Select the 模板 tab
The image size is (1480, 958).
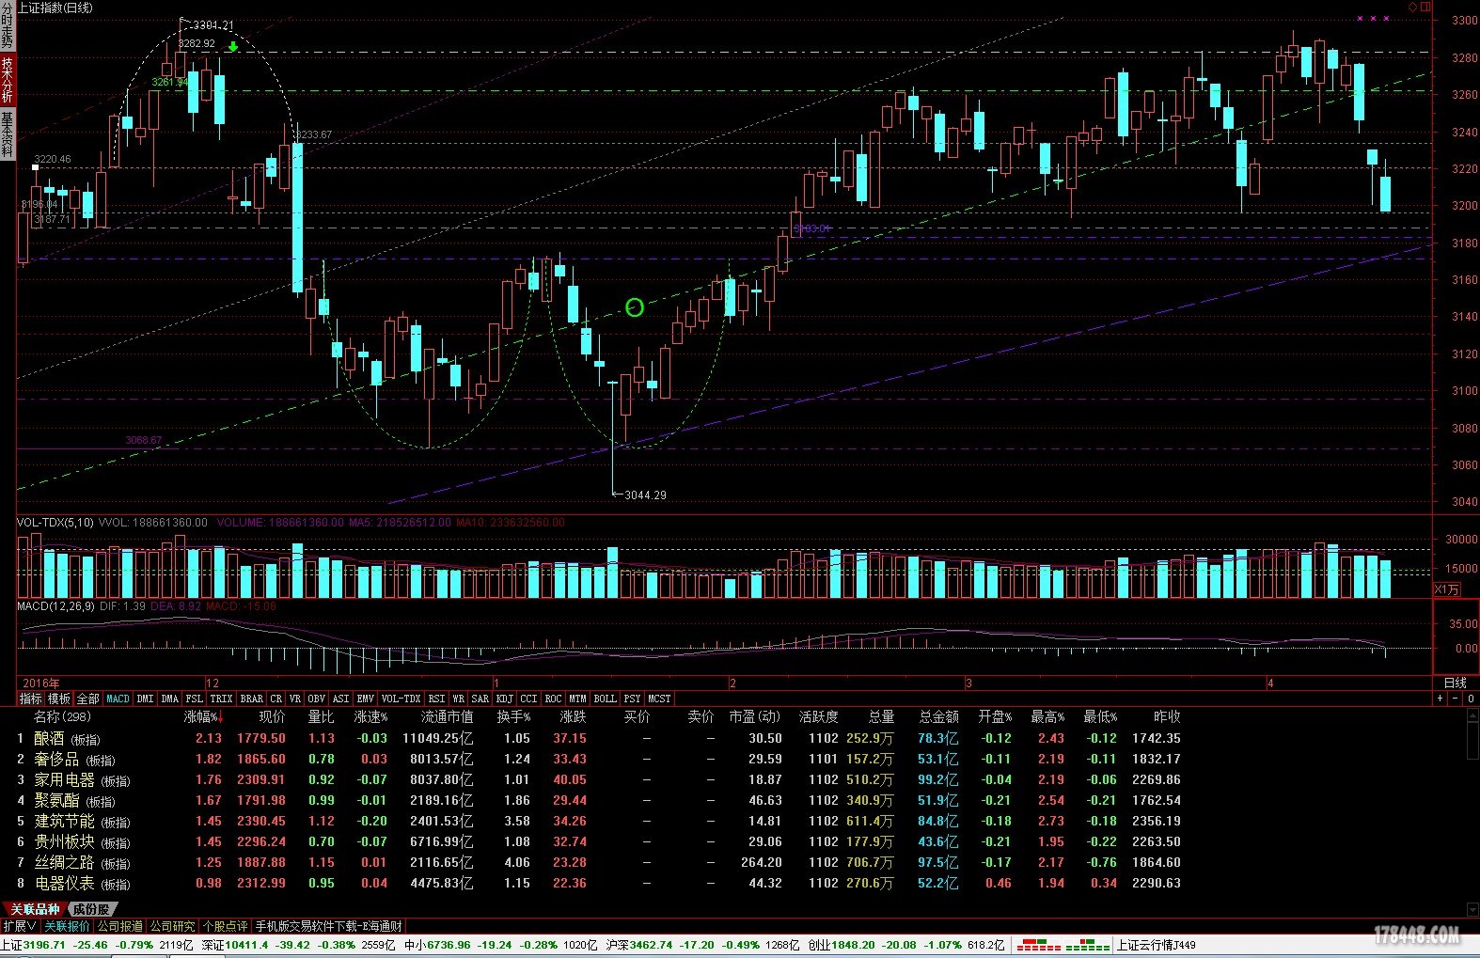click(x=59, y=699)
